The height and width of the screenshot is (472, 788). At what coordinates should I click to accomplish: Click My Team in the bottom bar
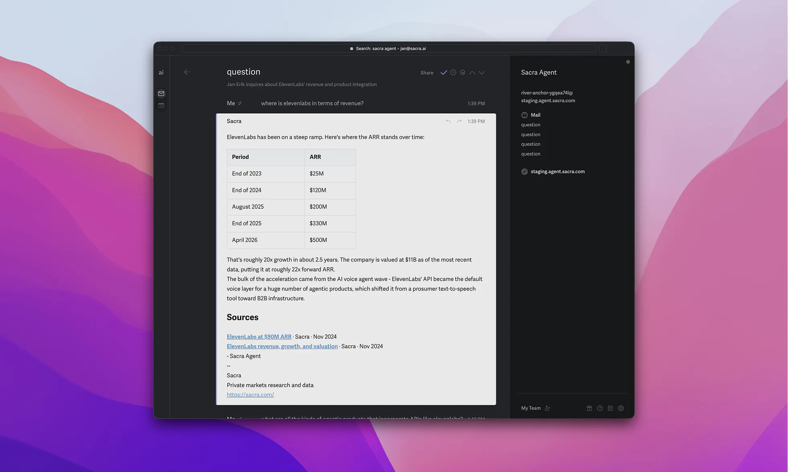(x=531, y=408)
